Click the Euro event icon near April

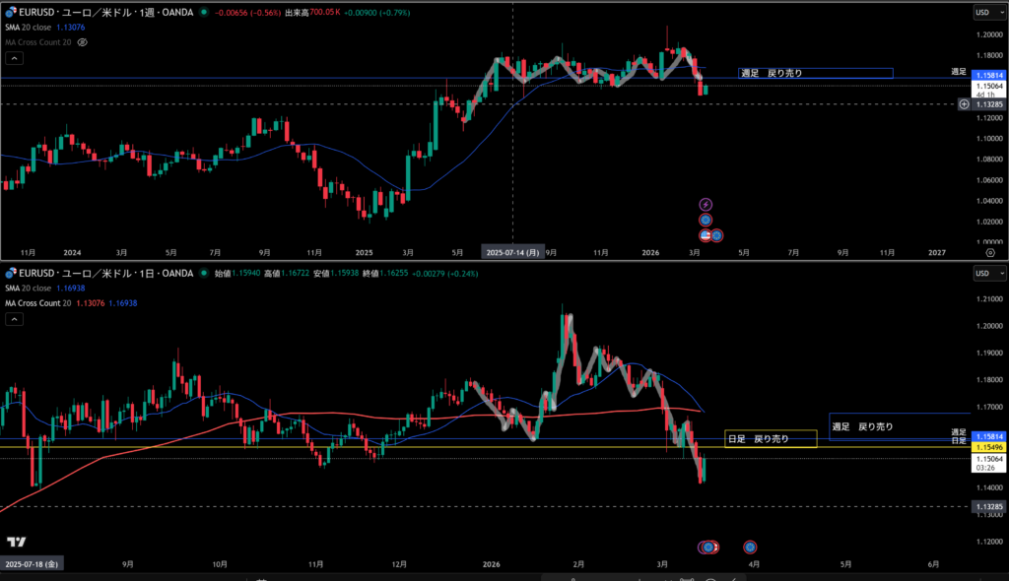[x=750, y=547]
